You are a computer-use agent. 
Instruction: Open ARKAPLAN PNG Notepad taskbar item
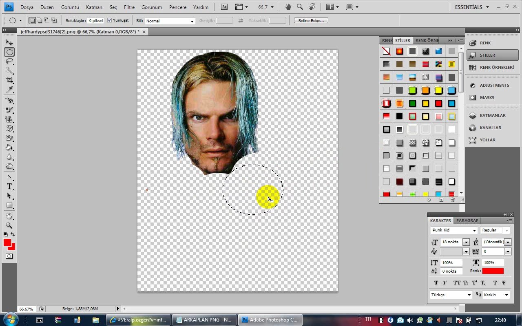tap(205, 320)
